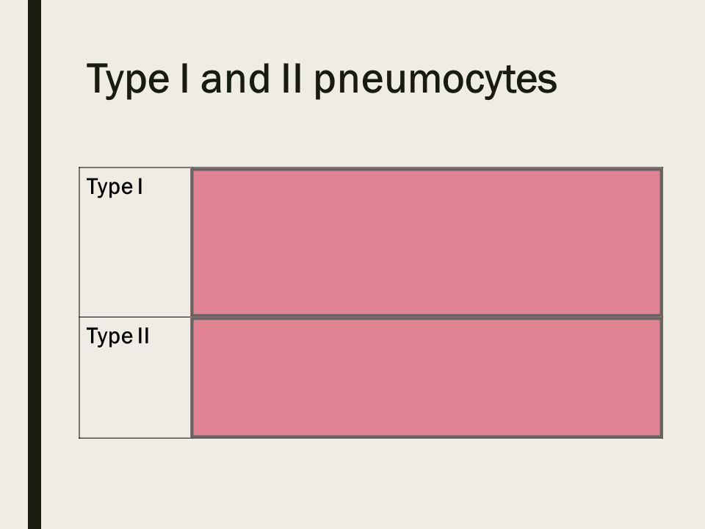
Task: Click the black vertical bar on the slide's left
Action: point(35,264)
